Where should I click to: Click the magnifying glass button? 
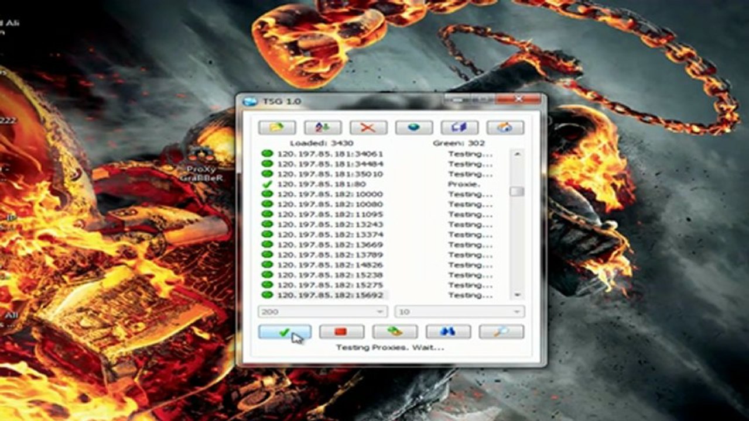click(501, 332)
